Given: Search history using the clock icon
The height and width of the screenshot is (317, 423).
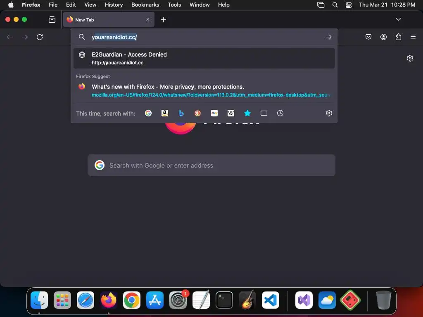Looking at the screenshot, I should tap(280, 113).
